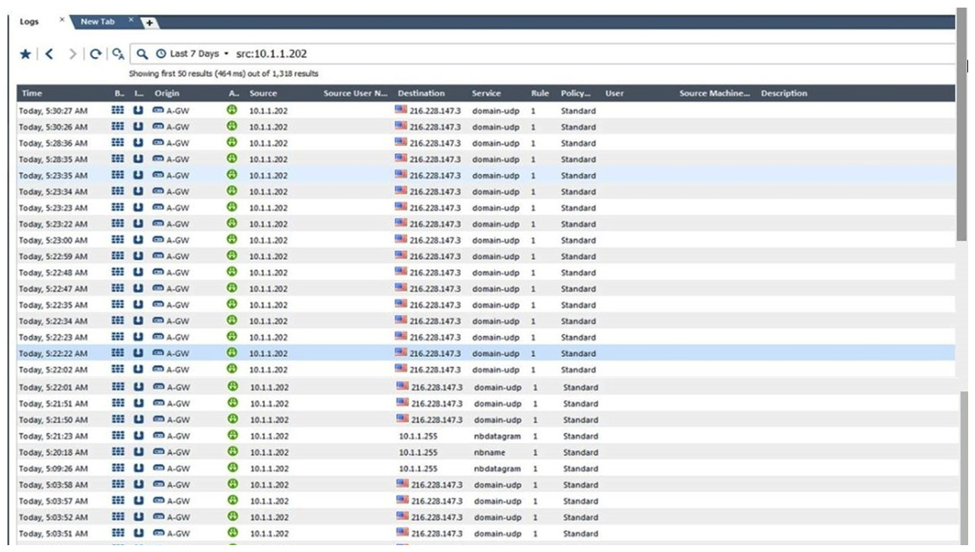Click the interface icon in the 5:23:00 AM row
Image resolution: width=975 pixels, height=552 pixels.
pos(138,240)
